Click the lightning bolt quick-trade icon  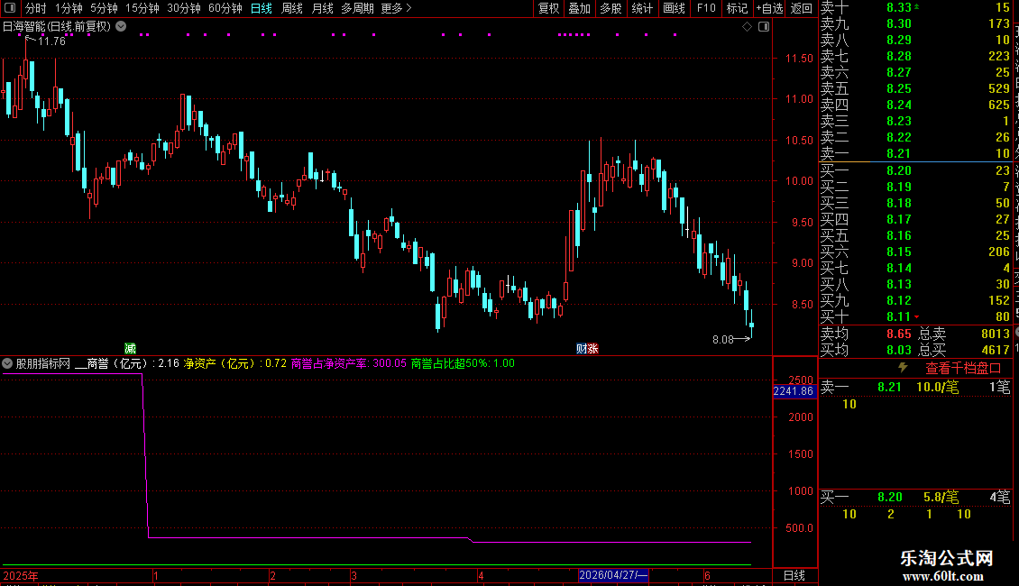pyautogui.click(x=903, y=368)
